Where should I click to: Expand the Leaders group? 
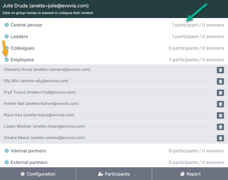[6, 36]
